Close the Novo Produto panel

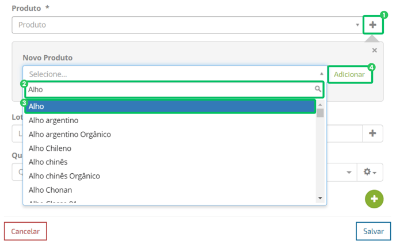375,50
